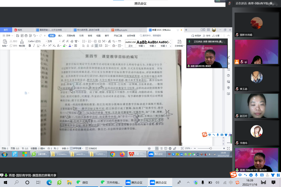Click the 协作 collaborate button

point(207,36)
